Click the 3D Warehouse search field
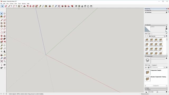 (x=157, y=67)
